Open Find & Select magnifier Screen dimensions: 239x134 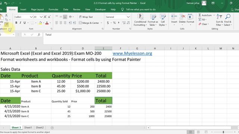click(228, 20)
